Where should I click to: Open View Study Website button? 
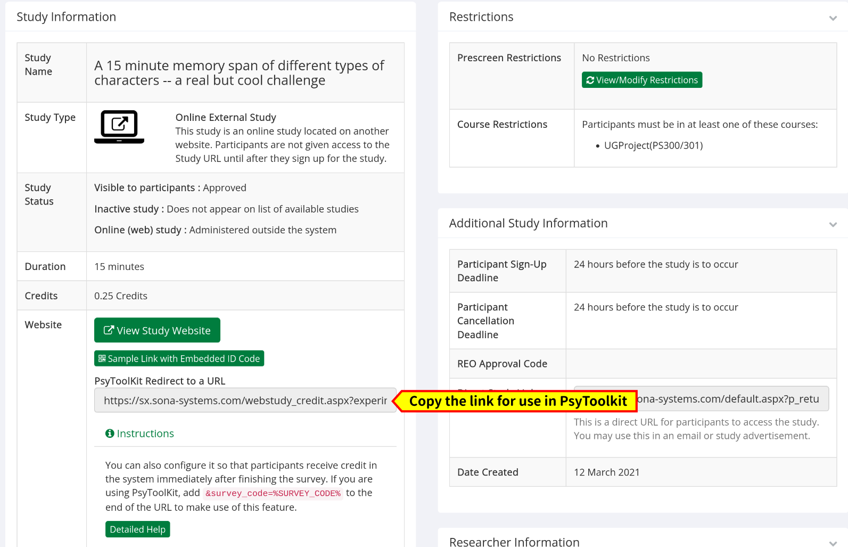pos(157,330)
